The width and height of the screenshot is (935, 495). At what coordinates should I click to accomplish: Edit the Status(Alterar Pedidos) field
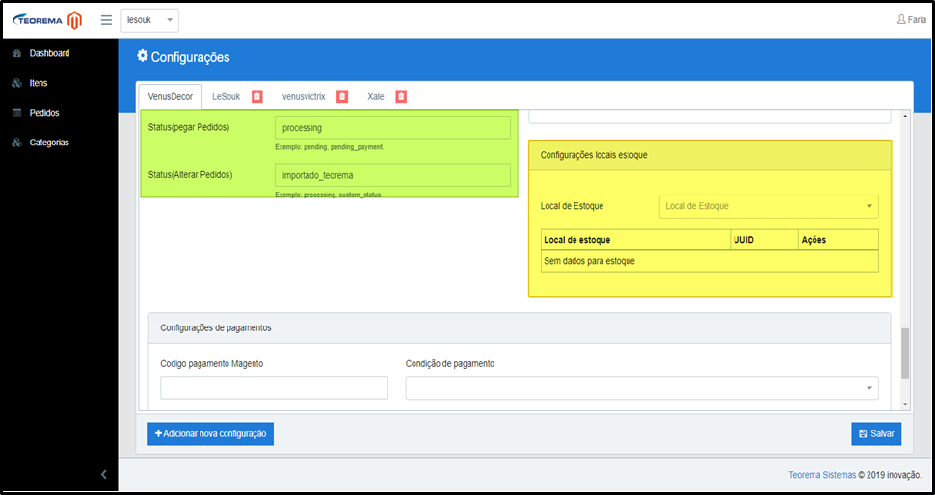click(392, 175)
